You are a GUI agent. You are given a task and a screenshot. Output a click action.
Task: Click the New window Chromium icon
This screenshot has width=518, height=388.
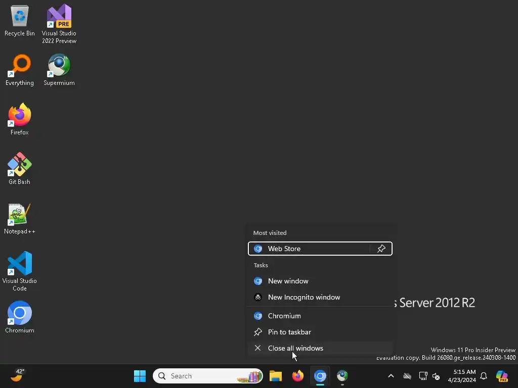tap(258, 281)
